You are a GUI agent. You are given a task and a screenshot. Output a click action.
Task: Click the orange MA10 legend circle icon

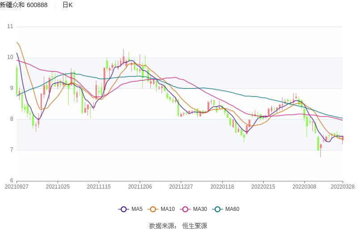pyautogui.click(x=153, y=209)
